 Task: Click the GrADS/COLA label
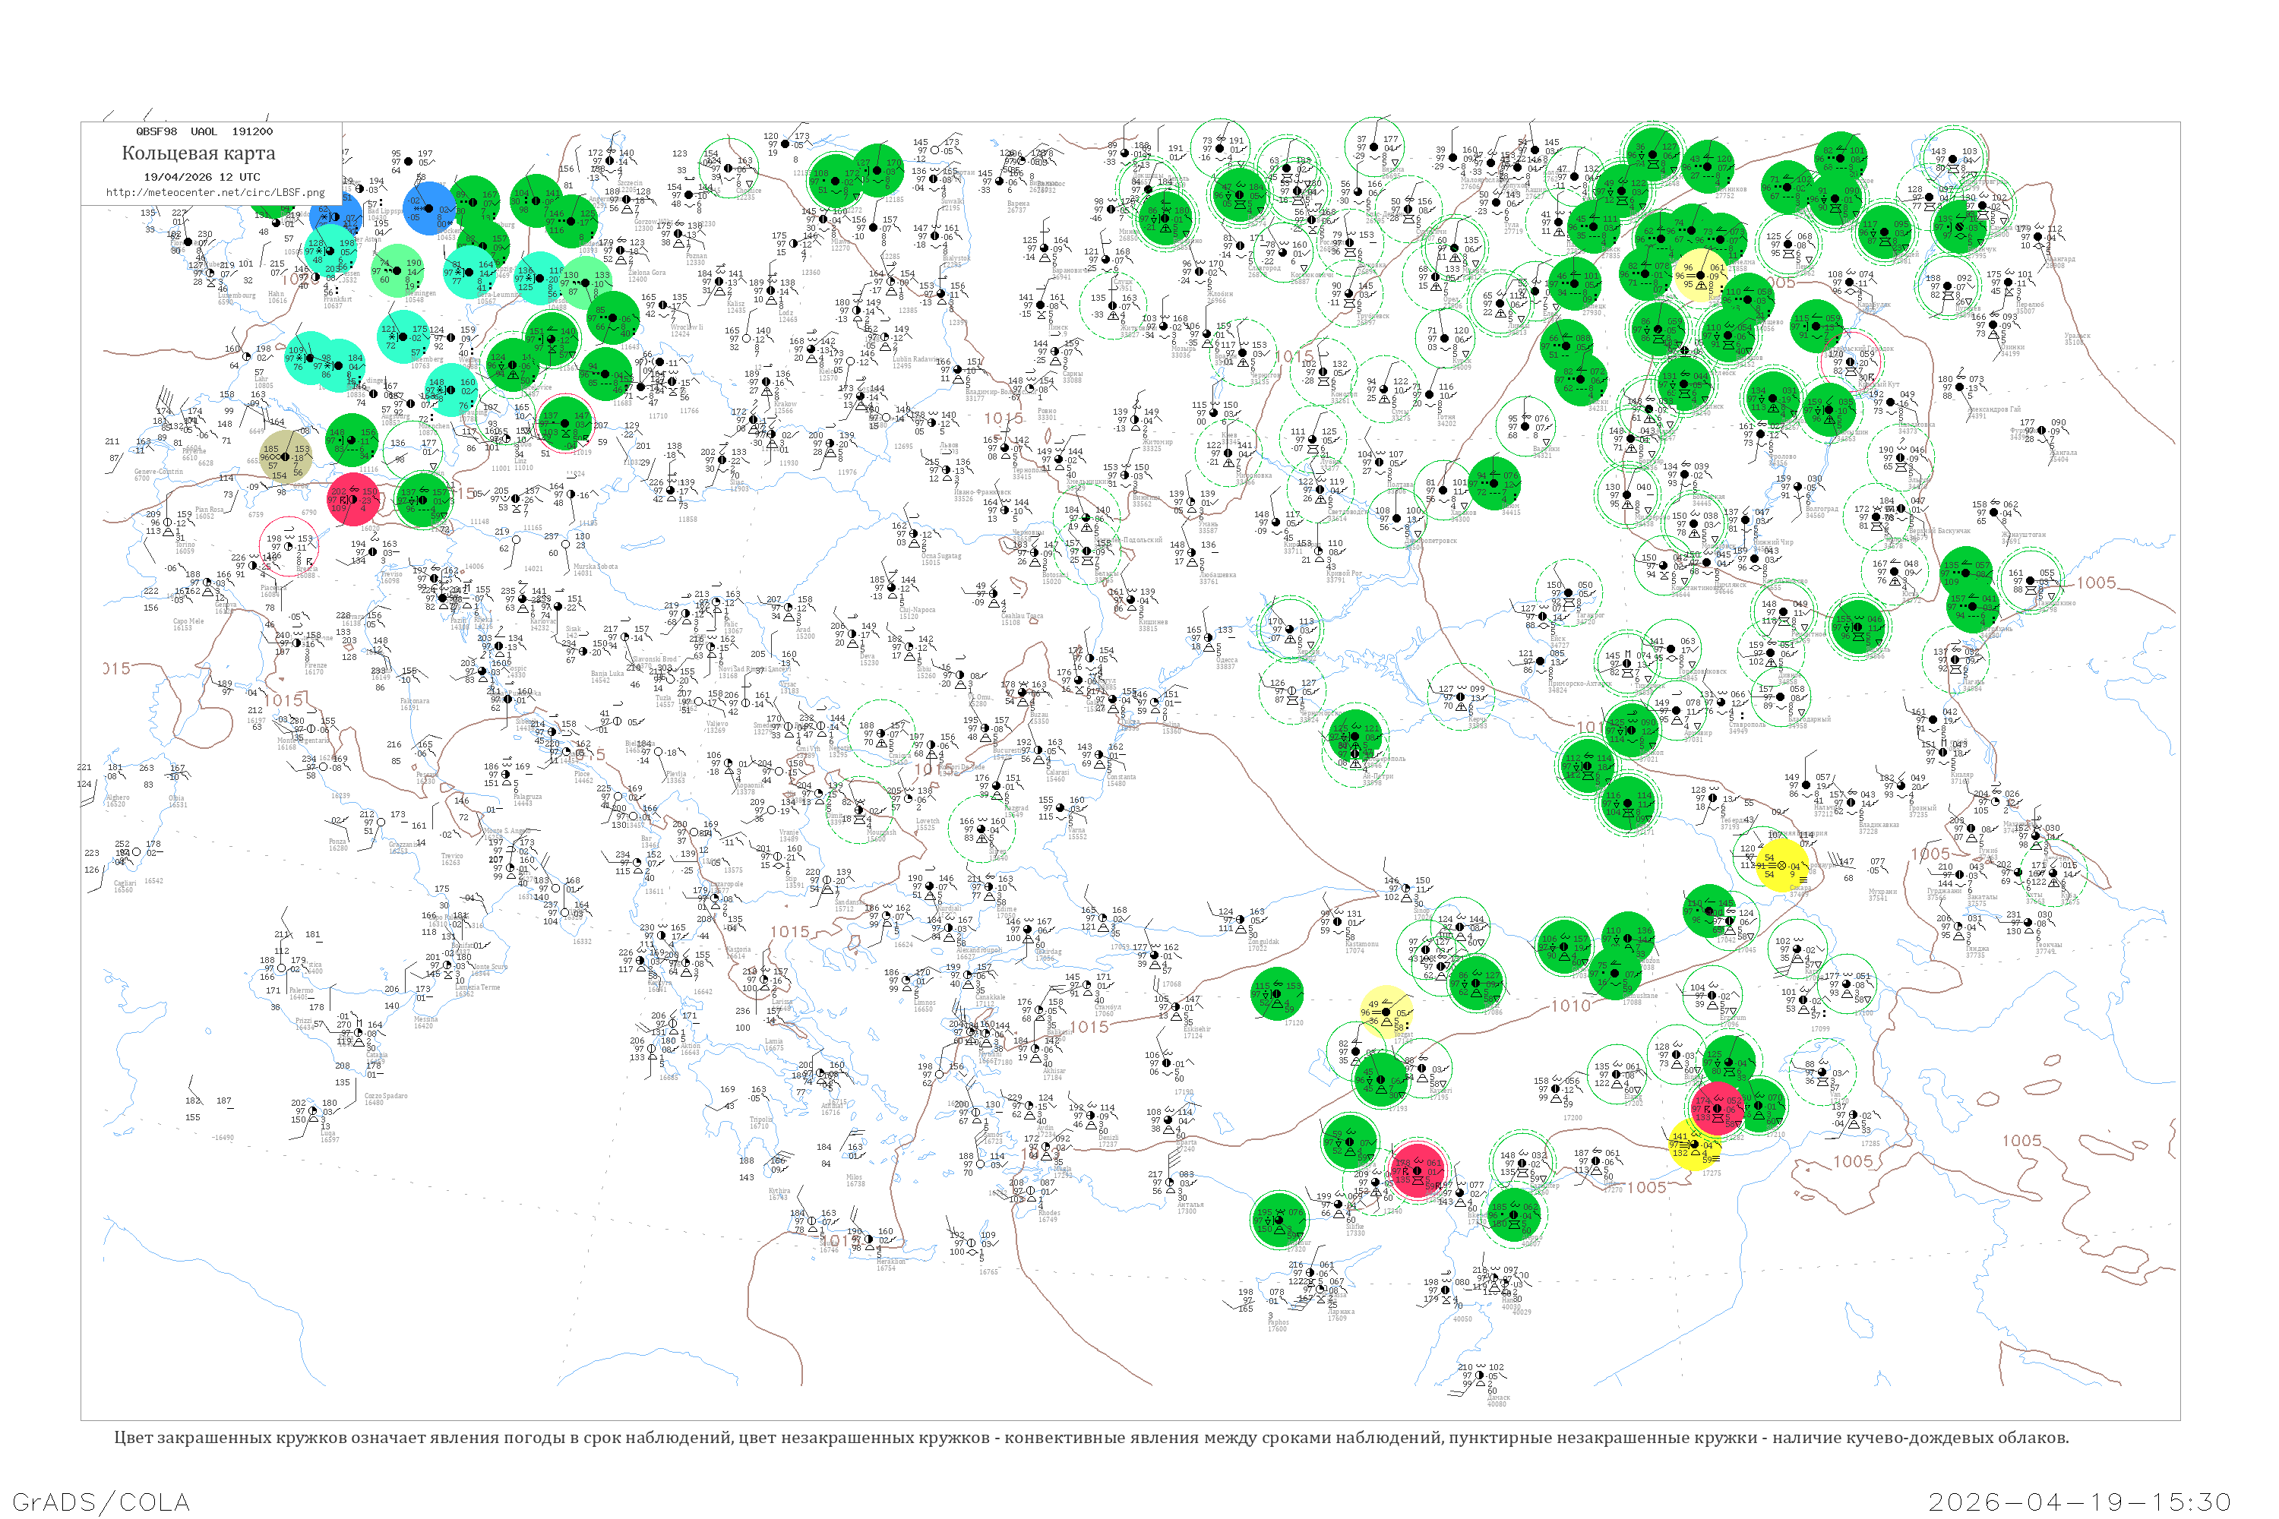coord(101,1501)
